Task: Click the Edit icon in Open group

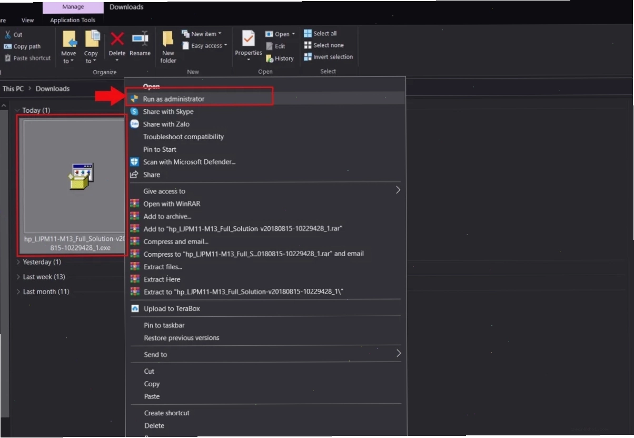Action: [x=270, y=46]
